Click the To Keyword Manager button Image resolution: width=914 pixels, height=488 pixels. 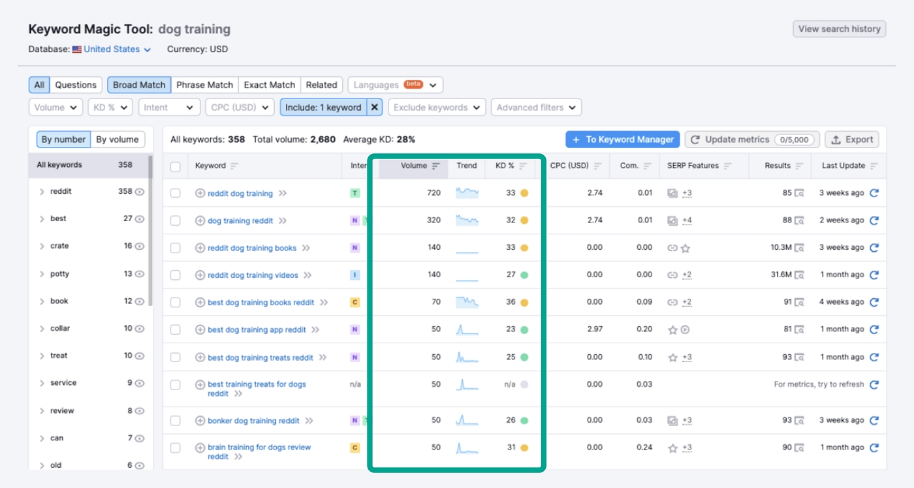click(x=622, y=140)
